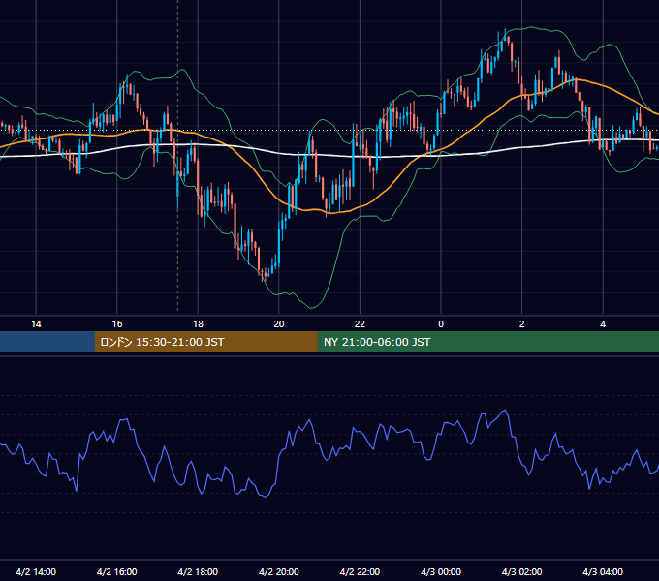Image resolution: width=659 pixels, height=581 pixels.
Task: Click the 20 hour label on the upper axis
Action: 279,324
